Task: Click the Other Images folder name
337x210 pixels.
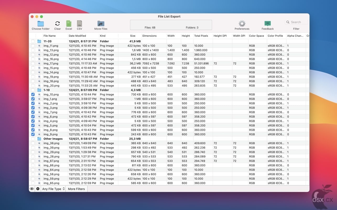Action: pos(53,139)
